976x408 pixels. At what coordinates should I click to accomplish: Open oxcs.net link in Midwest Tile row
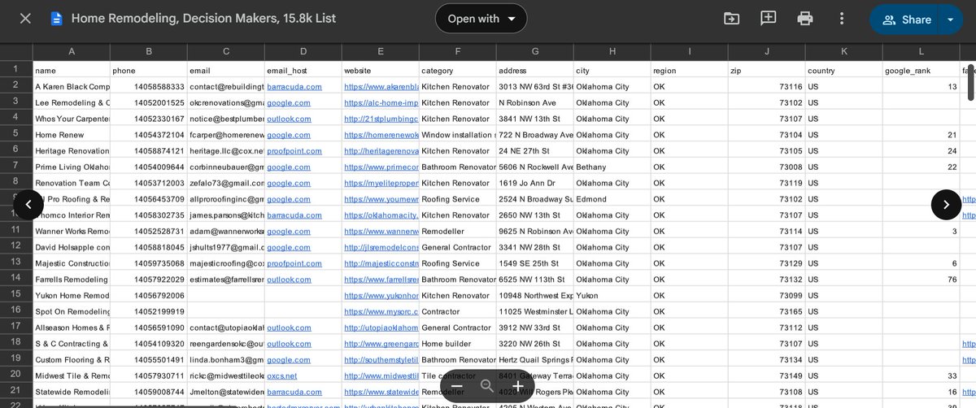(282, 375)
